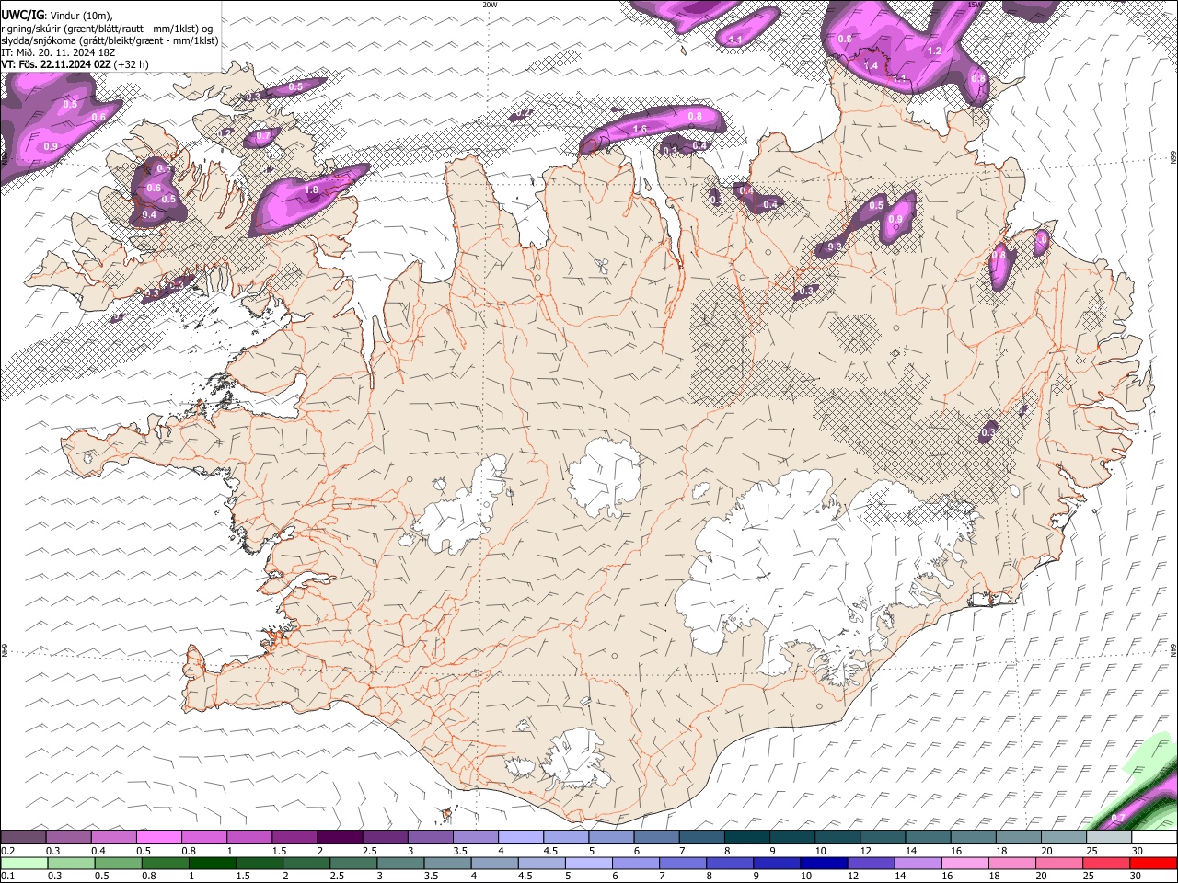Click the '(+32 h)' forecast offset text
This screenshot has height=883, width=1178.
coord(132,64)
